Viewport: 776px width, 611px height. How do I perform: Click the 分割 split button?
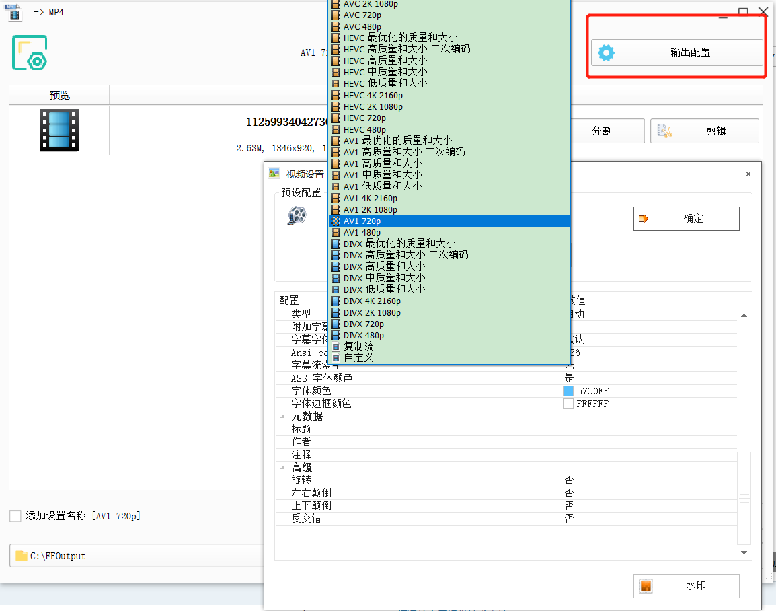click(x=608, y=131)
